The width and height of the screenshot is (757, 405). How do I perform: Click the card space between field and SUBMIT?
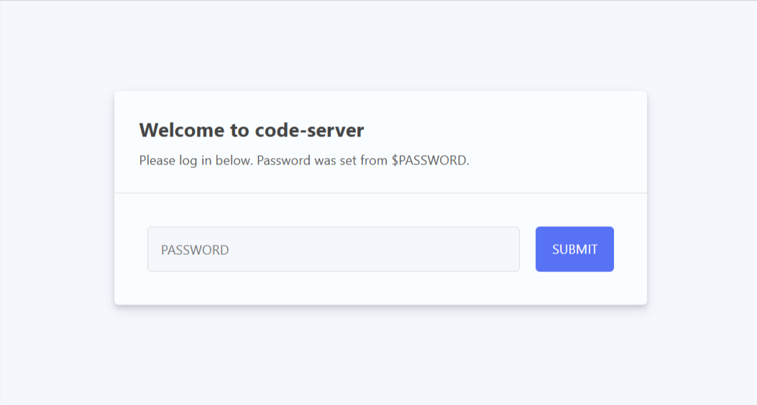527,249
